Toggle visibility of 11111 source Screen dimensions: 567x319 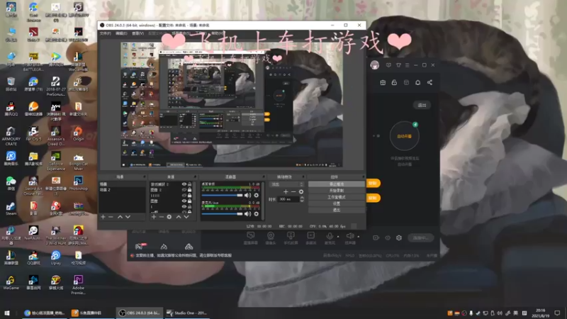[184, 196]
